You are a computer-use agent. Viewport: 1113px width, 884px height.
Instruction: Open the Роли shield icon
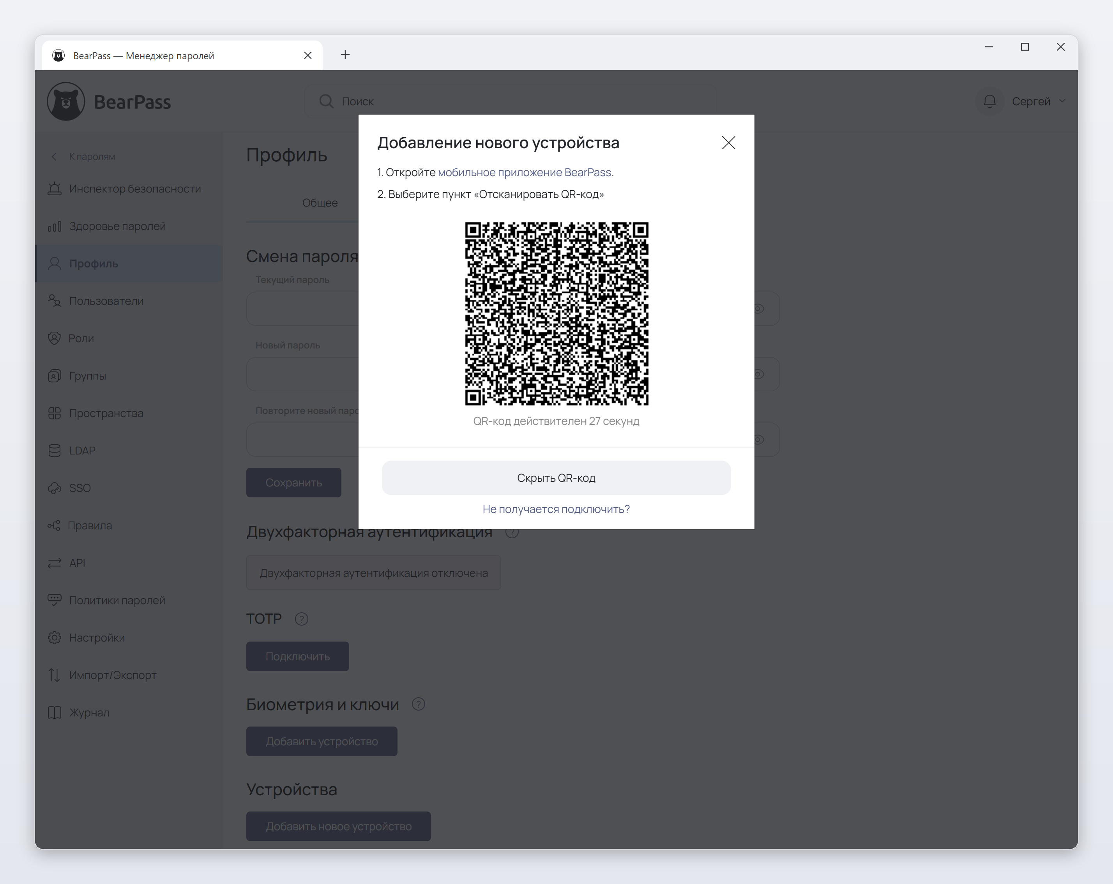[x=54, y=338]
